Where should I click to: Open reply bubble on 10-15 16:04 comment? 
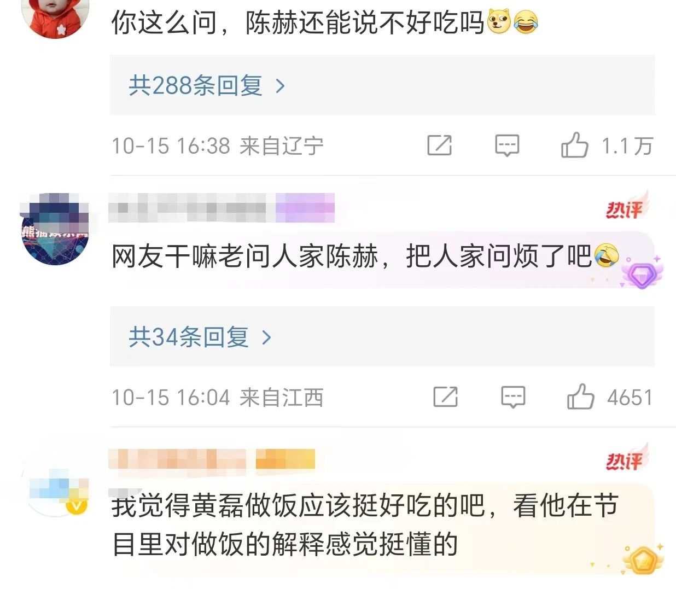pos(513,397)
